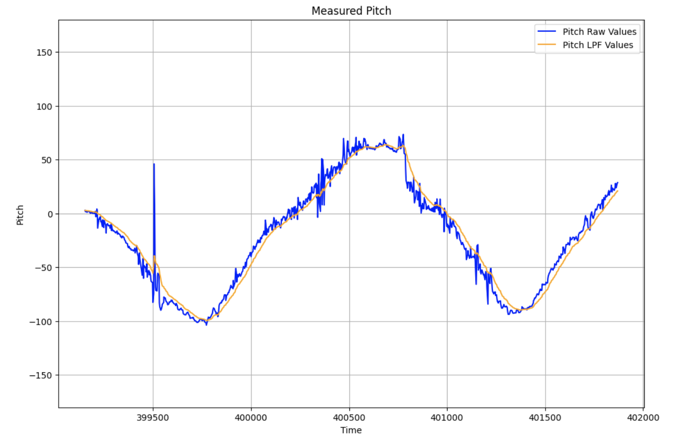Click the x-axis tick label 401000
The height and width of the screenshot is (444, 684).
click(x=447, y=418)
